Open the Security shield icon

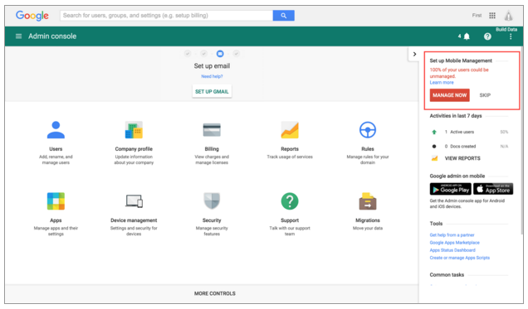[x=212, y=201]
